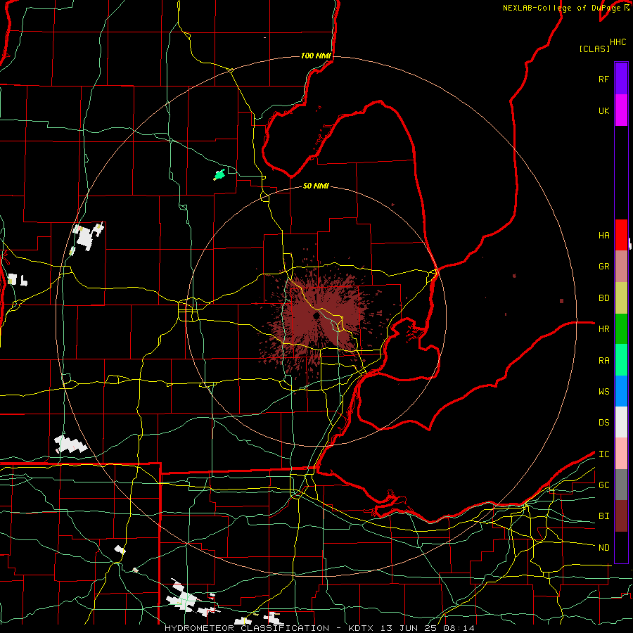Click the GC legend label
Screen dimensions: 633x633
point(603,485)
